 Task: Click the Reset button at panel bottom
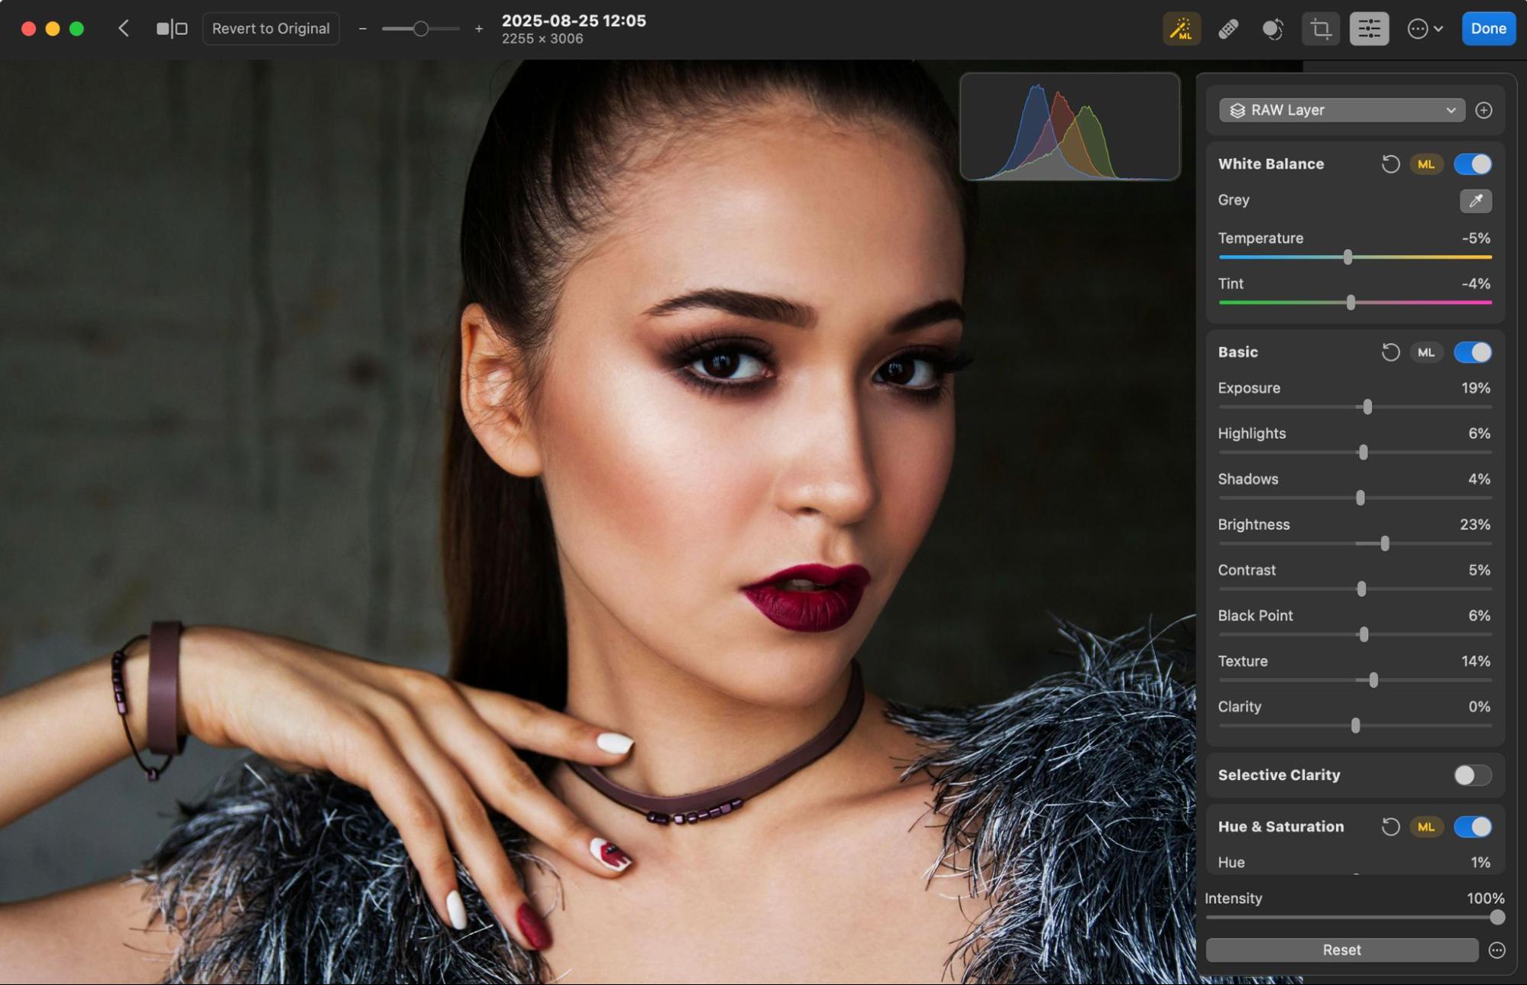pos(1341,950)
